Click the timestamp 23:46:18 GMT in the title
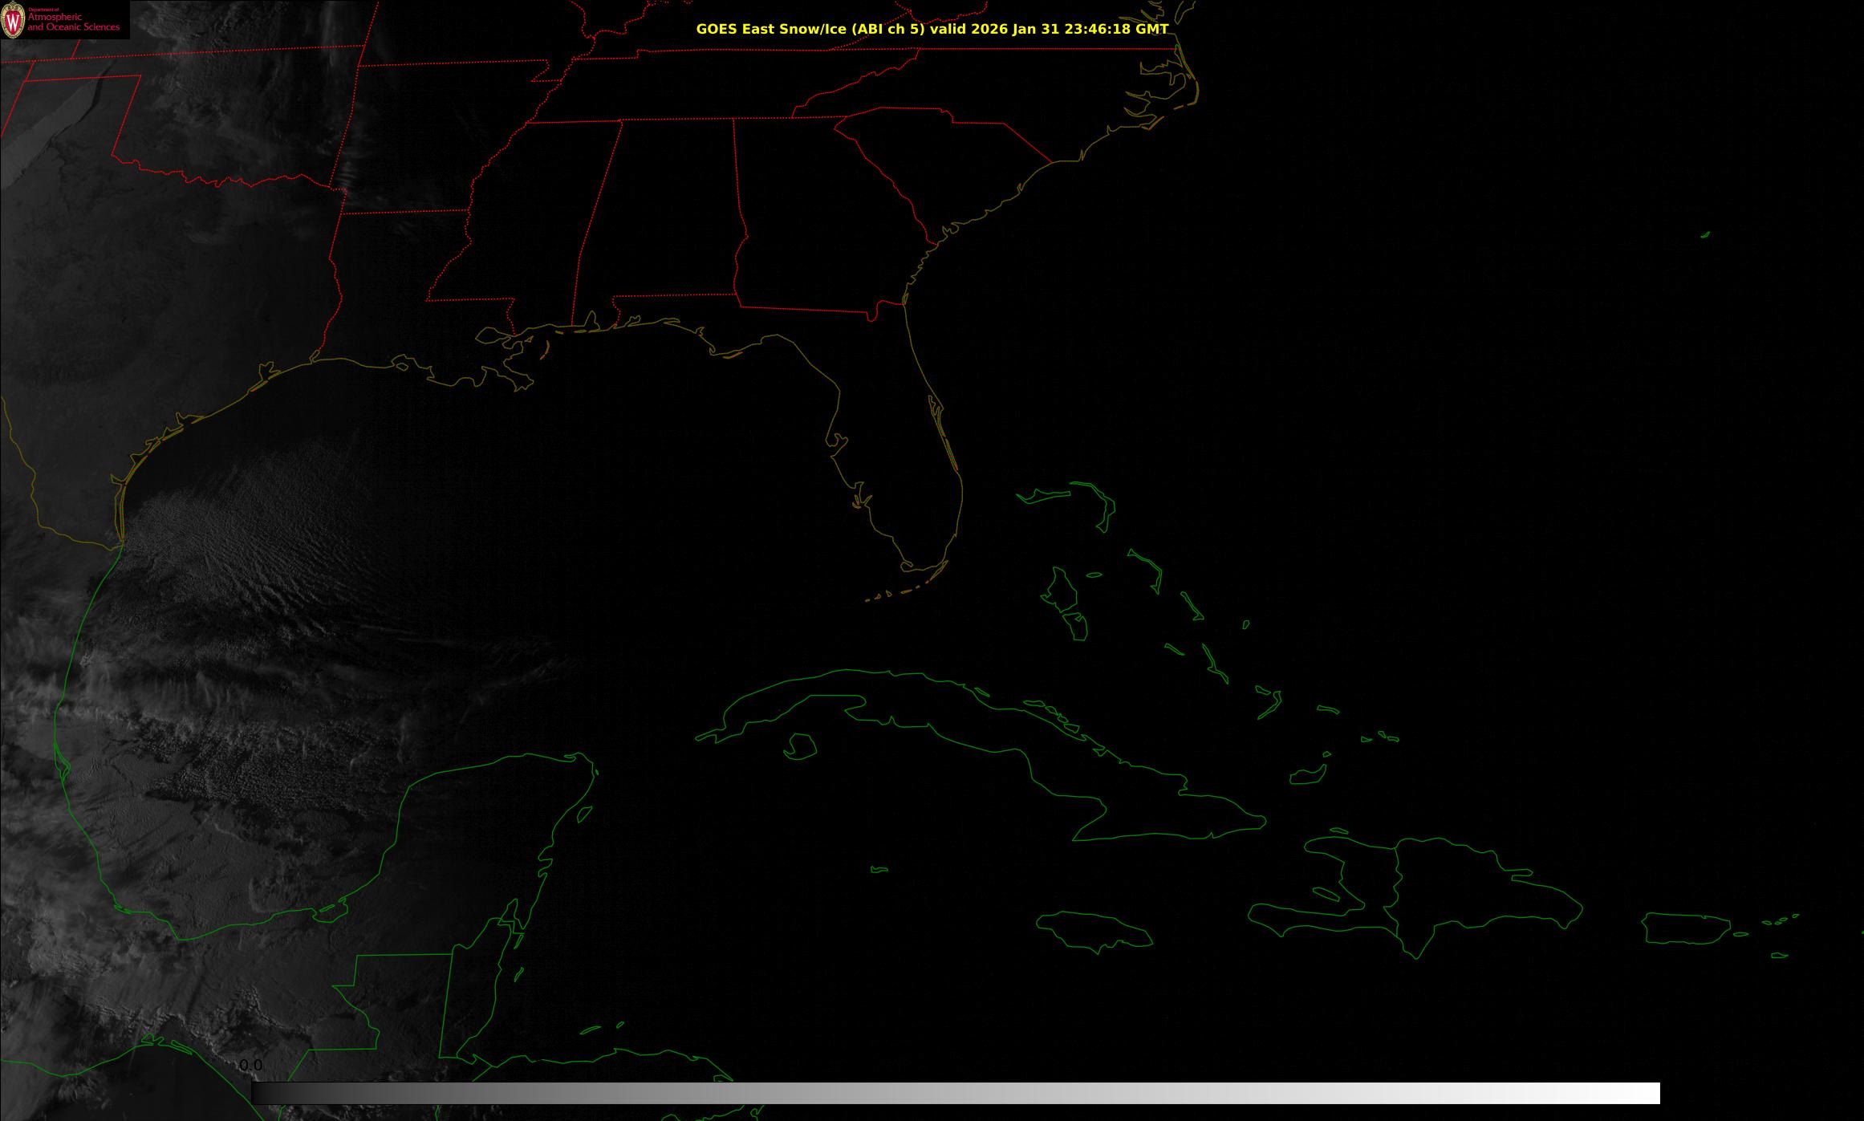This screenshot has height=1121, width=1864. pyautogui.click(x=1116, y=29)
